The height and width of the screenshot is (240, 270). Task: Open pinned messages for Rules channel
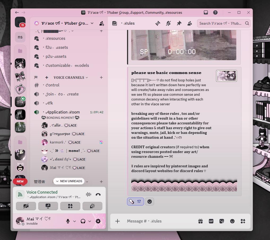179,23
